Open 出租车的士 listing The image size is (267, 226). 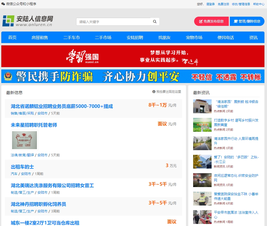pyautogui.click(x=22, y=167)
